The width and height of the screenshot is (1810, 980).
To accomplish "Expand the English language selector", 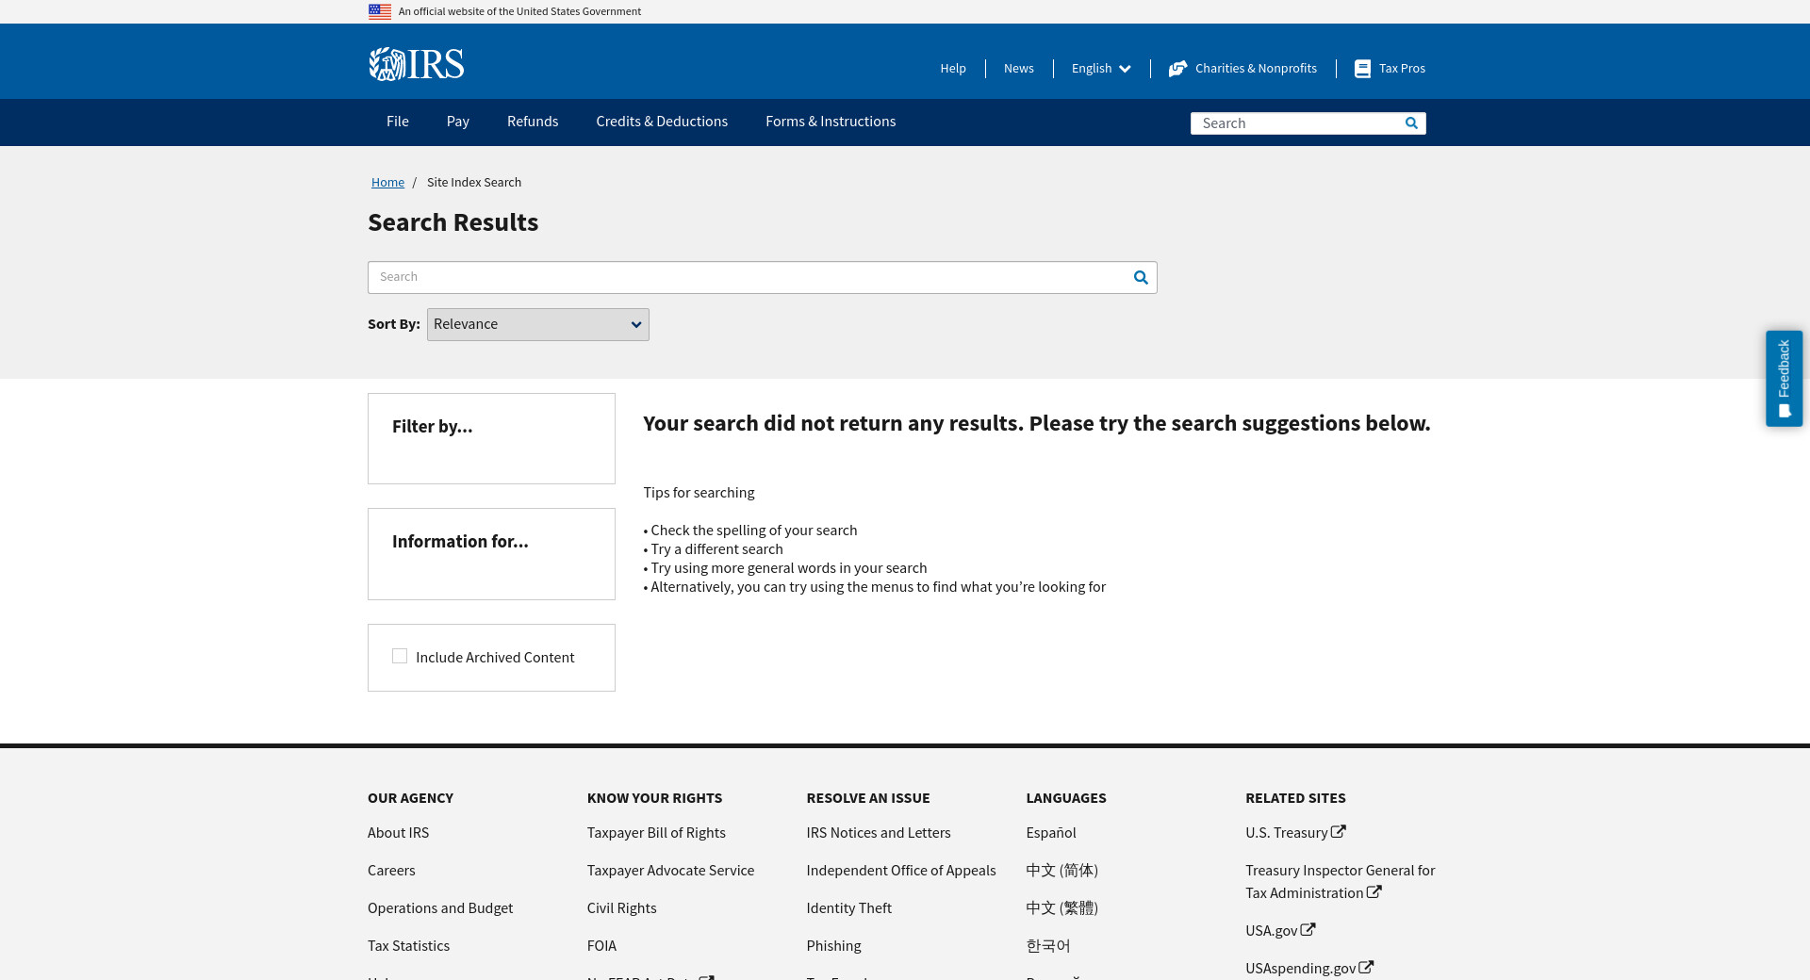I will tap(1101, 69).
